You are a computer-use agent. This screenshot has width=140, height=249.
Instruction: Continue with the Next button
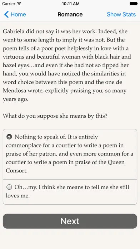[x=70, y=221]
